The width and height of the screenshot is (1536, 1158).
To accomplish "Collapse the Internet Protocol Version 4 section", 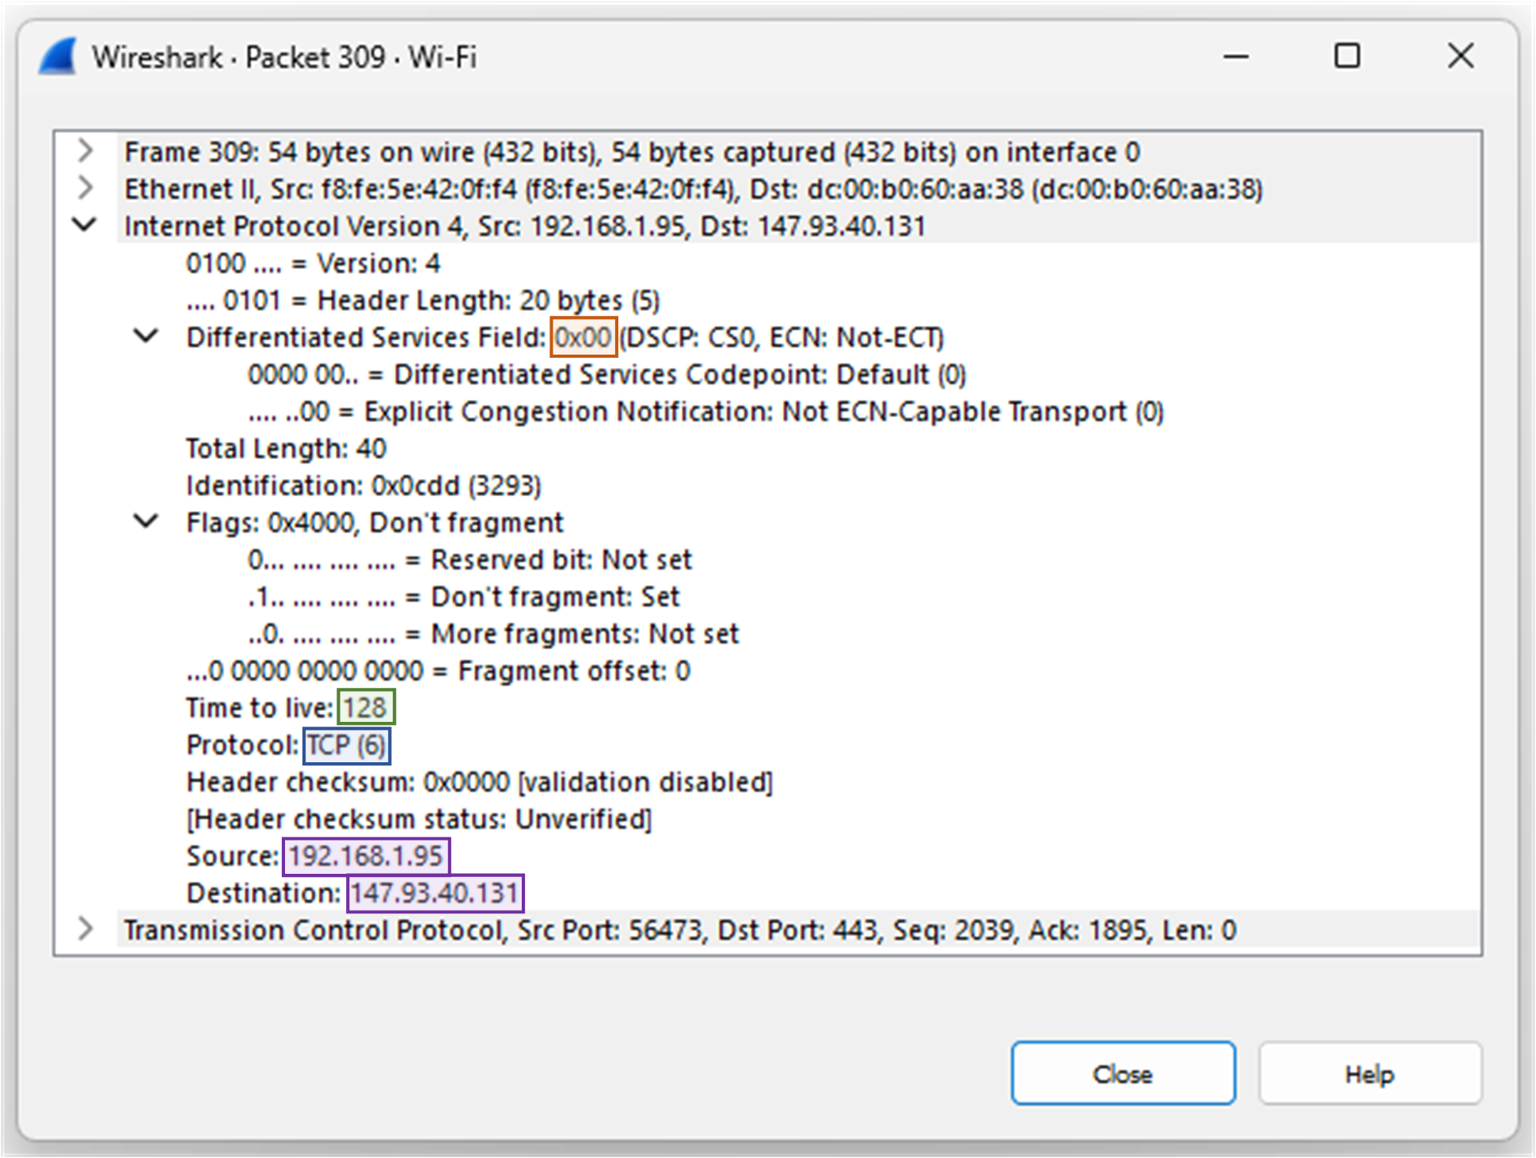I will point(85,226).
